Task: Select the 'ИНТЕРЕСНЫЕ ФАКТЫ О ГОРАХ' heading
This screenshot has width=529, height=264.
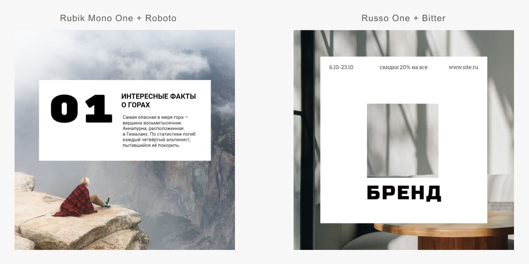Action: click(x=158, y=100)
